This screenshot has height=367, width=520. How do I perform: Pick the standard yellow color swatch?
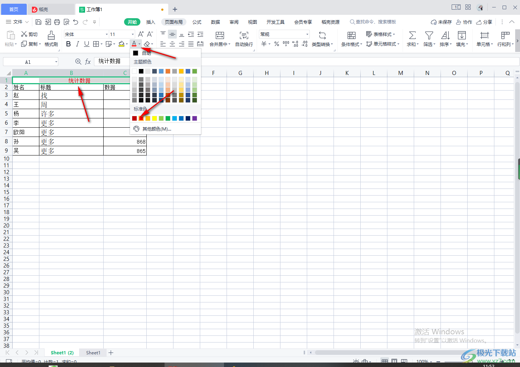(155, 118)
